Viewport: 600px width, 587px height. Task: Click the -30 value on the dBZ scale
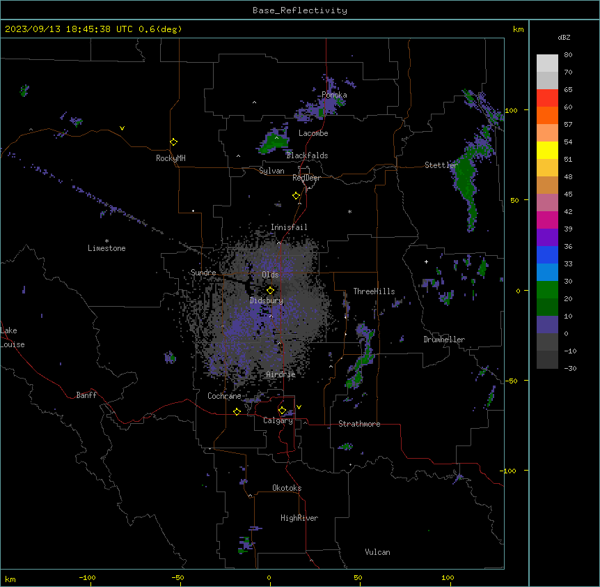[570, 369]
